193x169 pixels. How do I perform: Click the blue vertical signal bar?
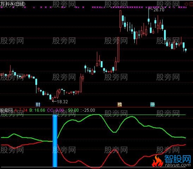[55, 141]
